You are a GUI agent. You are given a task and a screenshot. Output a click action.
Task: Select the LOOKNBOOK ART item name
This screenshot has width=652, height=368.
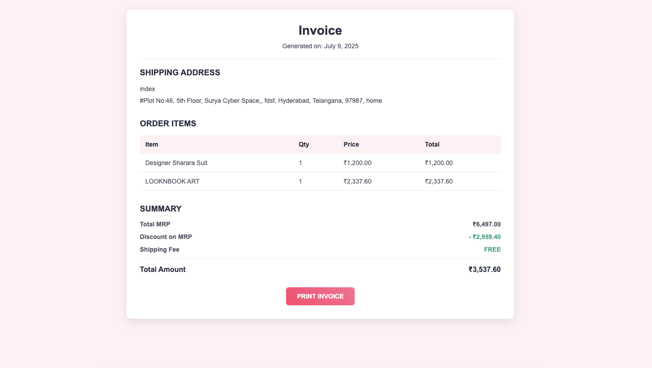(x=172, y=181)
